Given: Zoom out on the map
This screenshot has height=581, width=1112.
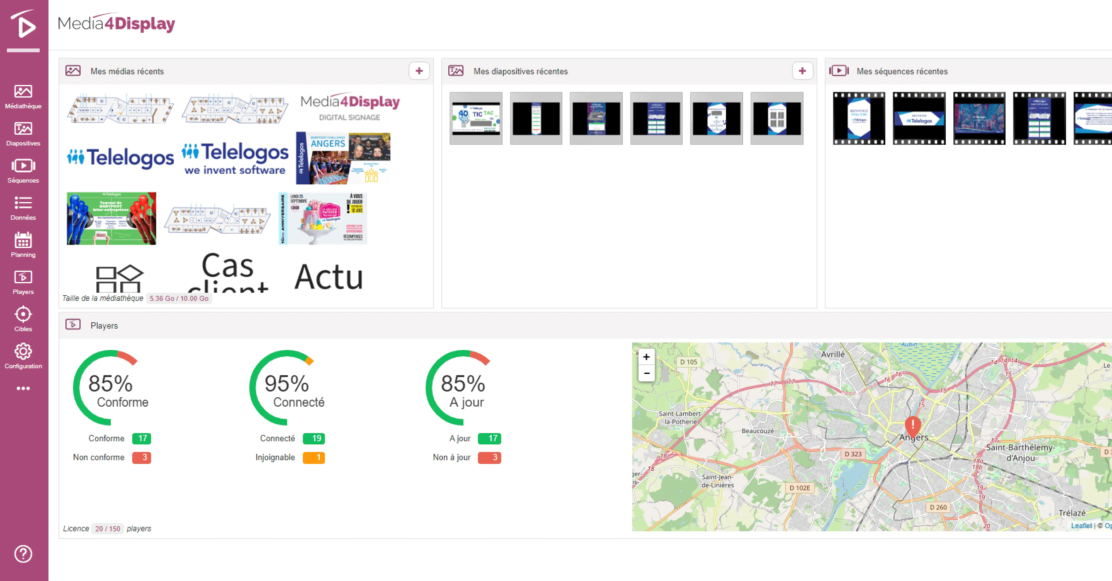Looking at the screenshot, I should coord(646,373).
